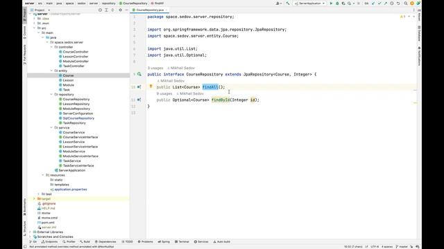Image resolution: width=444 pixels, height=249 pixels.
Task: Click the Stop process icon
Action: coord(359,3)
